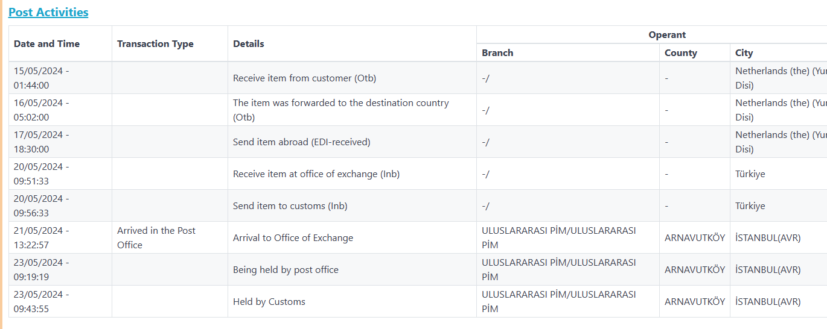Click the Arrived in the Post Office cell
This screenshot has height=329, width=827.
coord(156,237)
